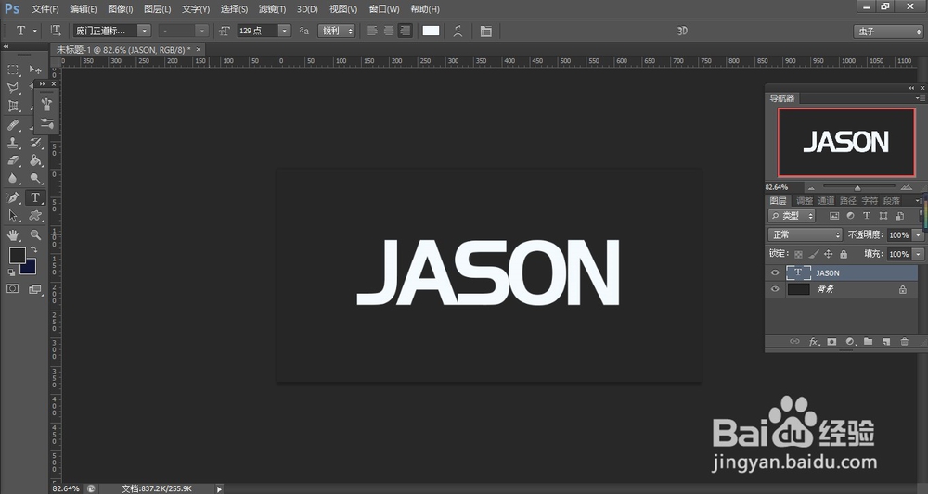Right-align the text
The height and width of the screenshot is (494, 928).
(405, 31)
